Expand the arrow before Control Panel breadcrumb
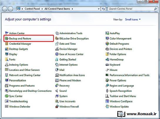This screenshot has width=160, height=119. [22, 9]
